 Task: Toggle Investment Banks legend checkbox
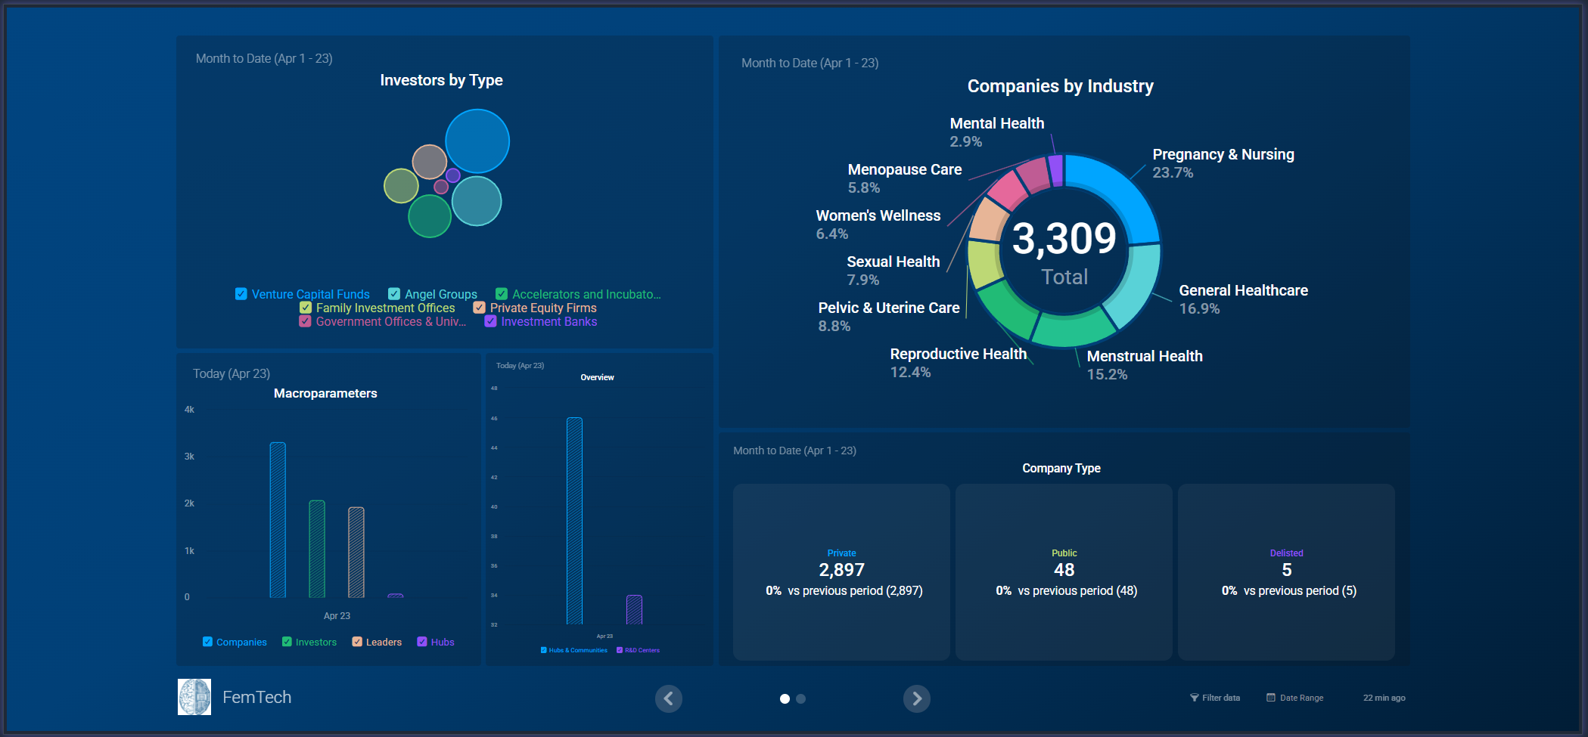click(x=491, y=321)
